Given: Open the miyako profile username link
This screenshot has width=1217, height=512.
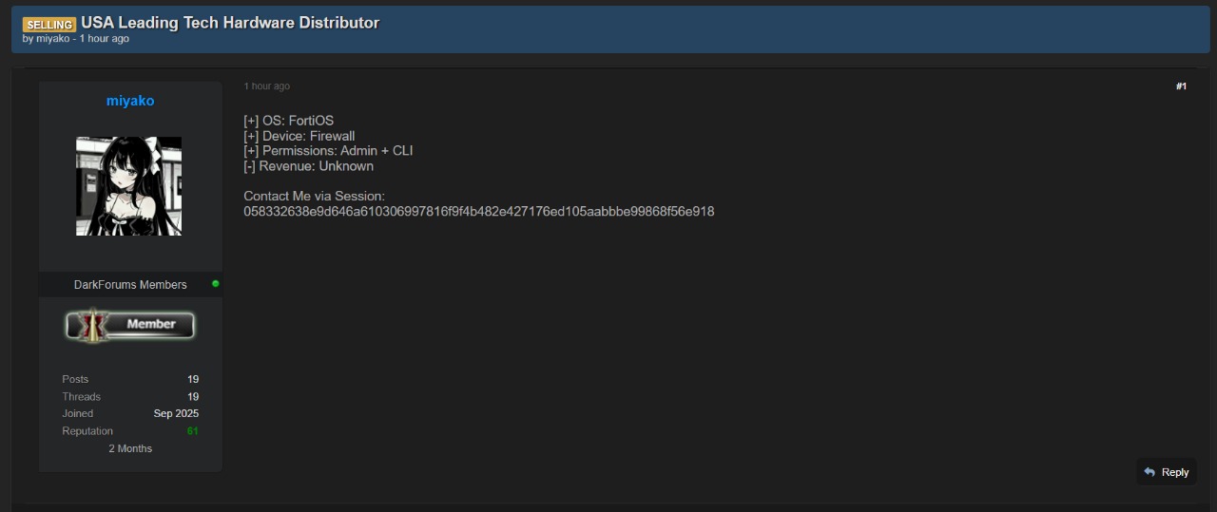Looking at the screenshot, I should [x=130, y=101].
